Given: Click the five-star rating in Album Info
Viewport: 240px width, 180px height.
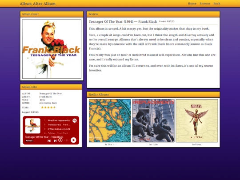Looking at the screenshot, I should [x=48, y=108].
